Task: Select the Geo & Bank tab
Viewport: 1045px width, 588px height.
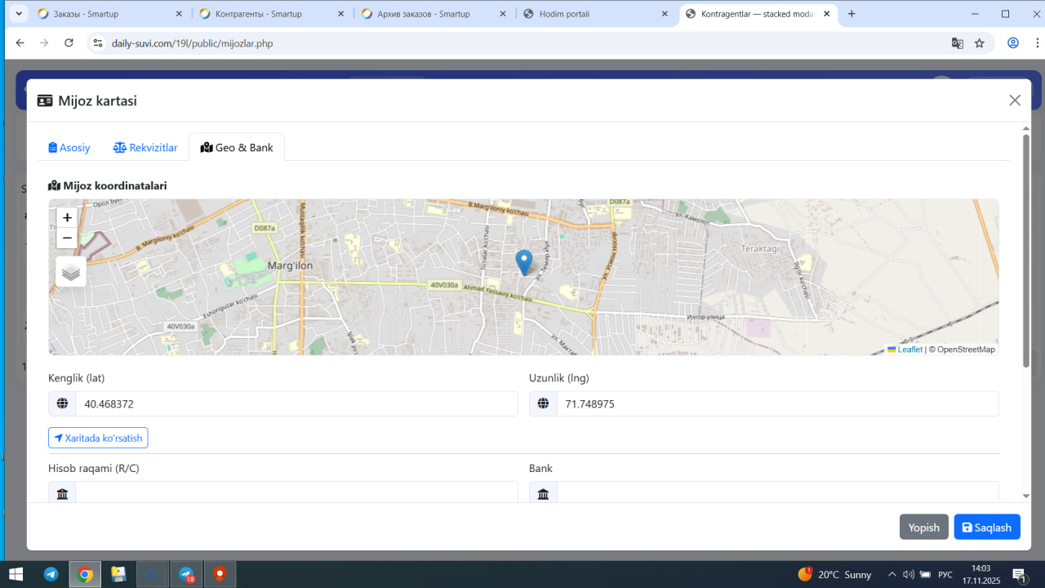Action: click(x=237, y=148)
